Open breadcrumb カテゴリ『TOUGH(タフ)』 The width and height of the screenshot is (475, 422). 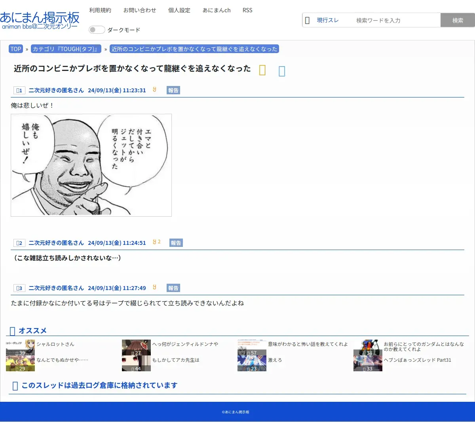66,49
